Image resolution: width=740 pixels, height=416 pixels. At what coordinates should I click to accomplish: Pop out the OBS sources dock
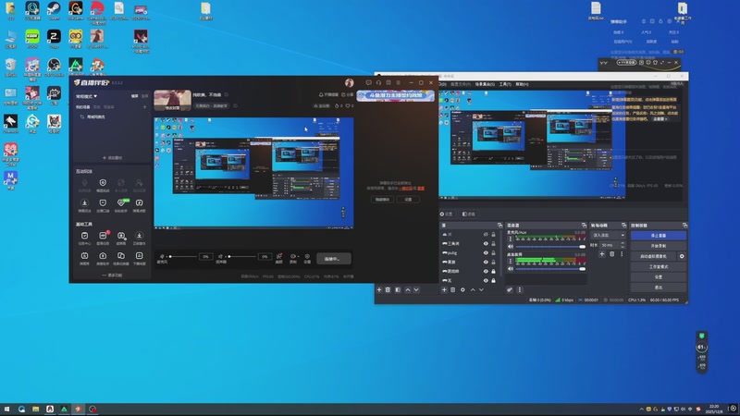click(499, 226)
